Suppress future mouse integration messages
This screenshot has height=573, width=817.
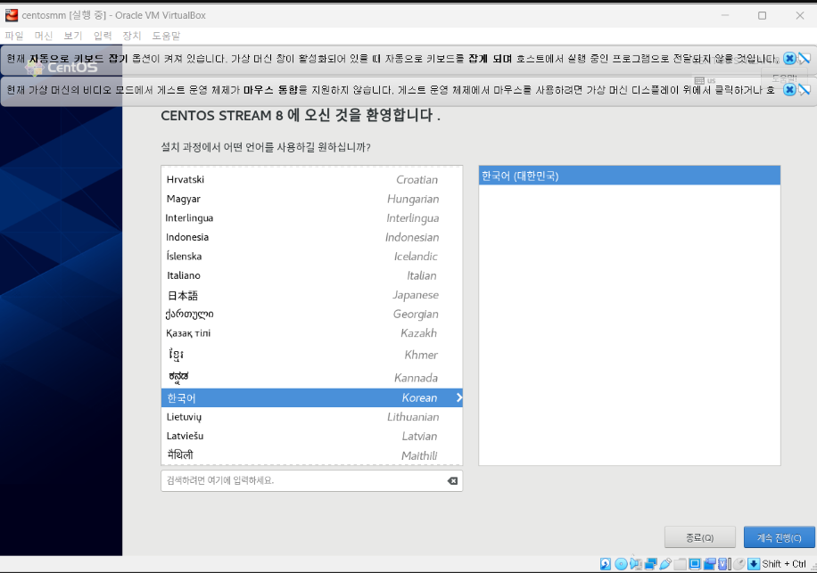(x=805, y=89)
